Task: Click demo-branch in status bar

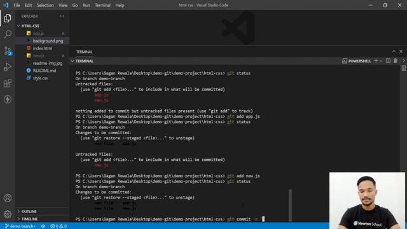Action: pos(20,226)
